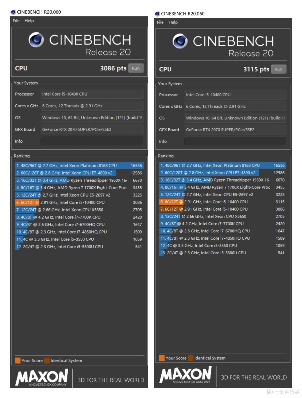Open File menu in left Cinebench window
The image size is (302, 398).
click(16, 21)
